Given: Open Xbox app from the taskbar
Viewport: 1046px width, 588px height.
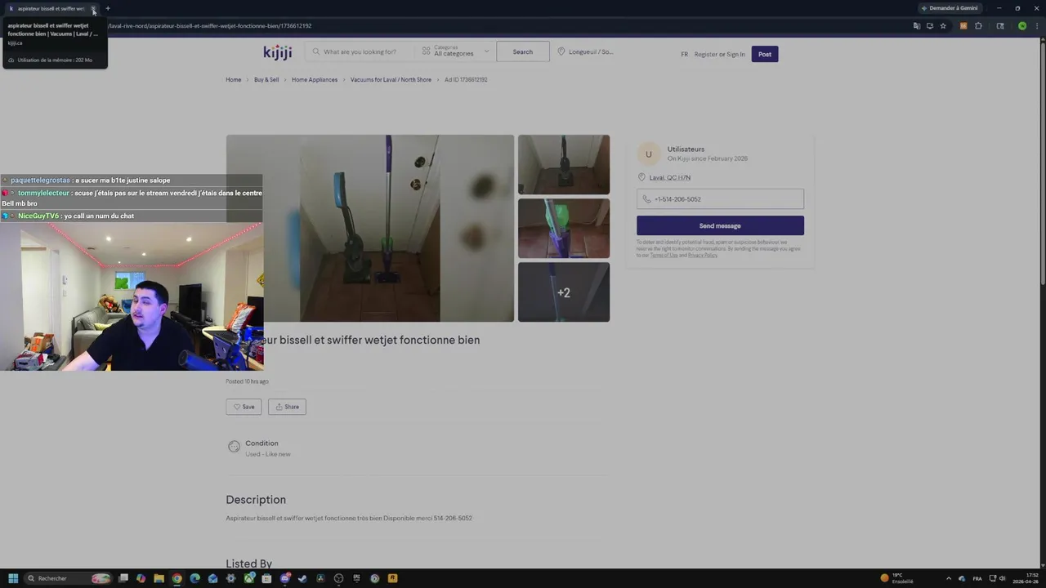Looking at the screenshot, I should (x=249, y=578).
